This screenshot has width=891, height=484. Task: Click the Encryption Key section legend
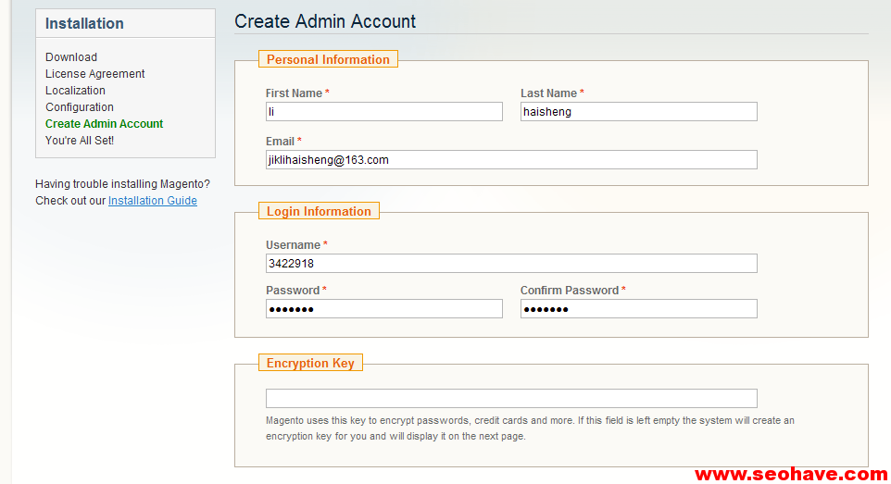[310, 363]
